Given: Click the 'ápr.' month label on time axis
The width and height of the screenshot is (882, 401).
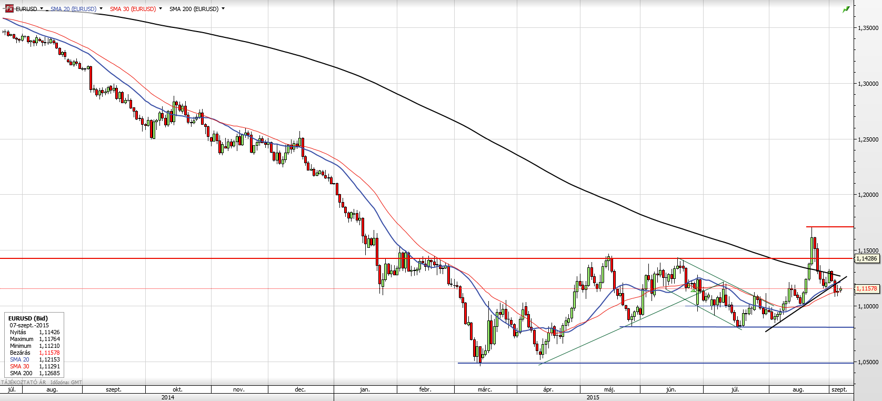Looking at the screenshot, I should [548, 389].
